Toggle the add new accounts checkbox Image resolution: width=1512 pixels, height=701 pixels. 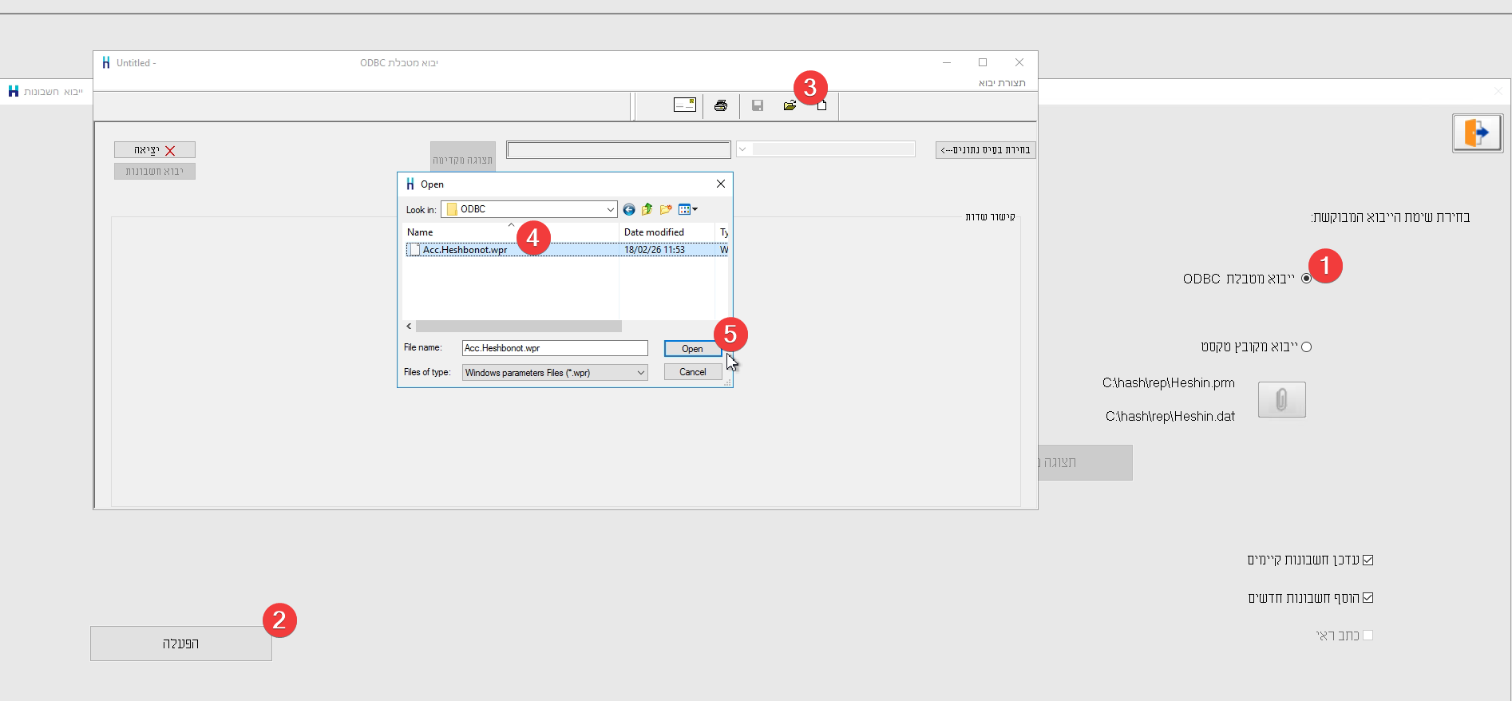(1368, 597)
